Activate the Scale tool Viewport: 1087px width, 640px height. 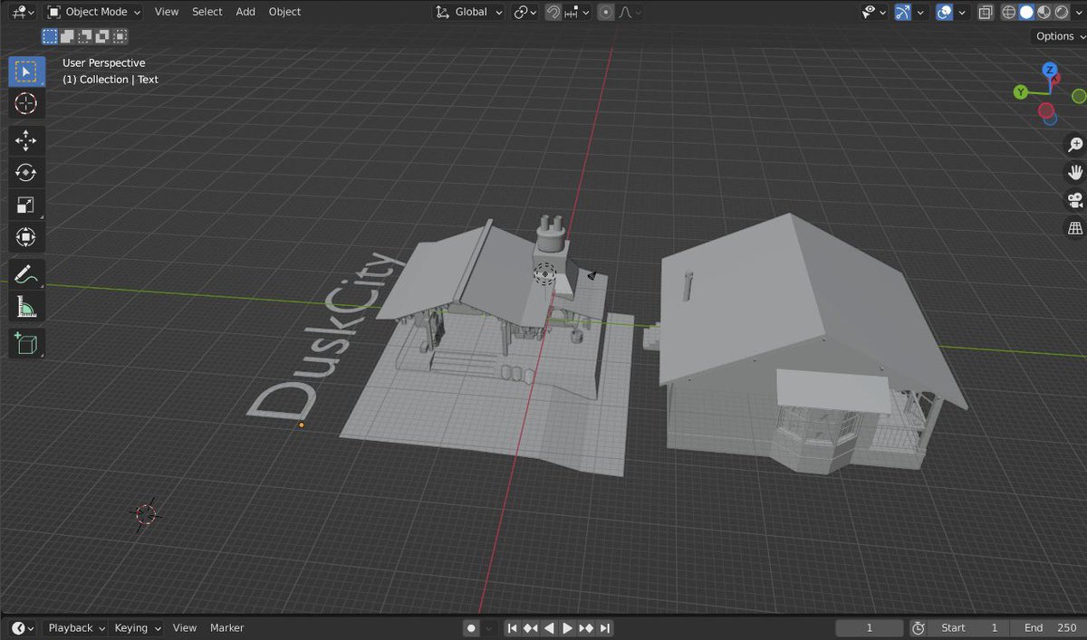(x=26, y=205)
